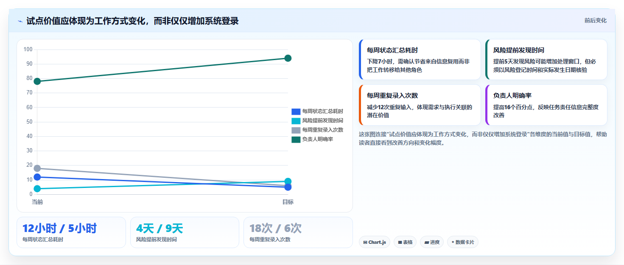The image size is (624, 265).
Task: Click the lightning icon beside the page title
Action: click(20, 21)
